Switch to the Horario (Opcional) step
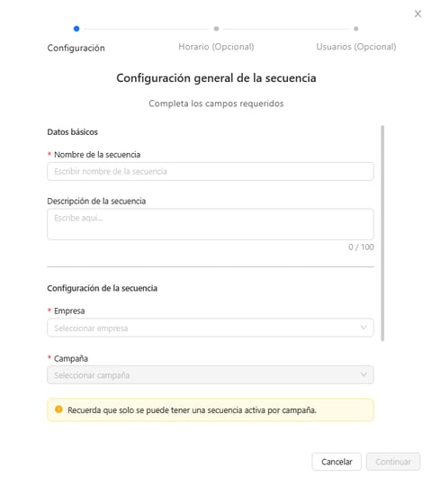 point(216,47)
